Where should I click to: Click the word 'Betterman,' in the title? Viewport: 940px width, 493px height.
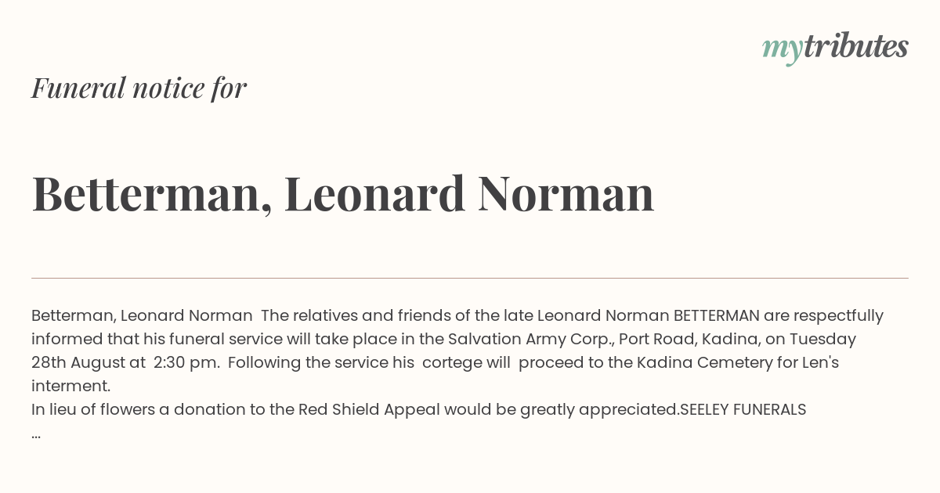[x=152, y=193]
